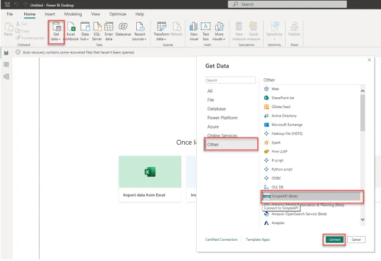This screenshot has height=261, width=381.
Task: Select the Modeling ribbon tab
Action: [73, 14]
